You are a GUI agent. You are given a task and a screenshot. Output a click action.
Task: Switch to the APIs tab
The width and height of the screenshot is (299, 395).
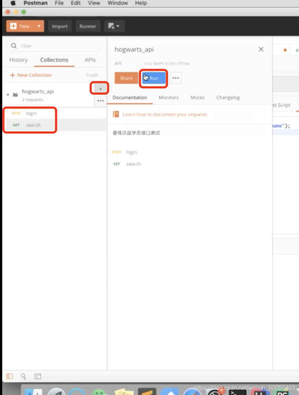(90, 60)
